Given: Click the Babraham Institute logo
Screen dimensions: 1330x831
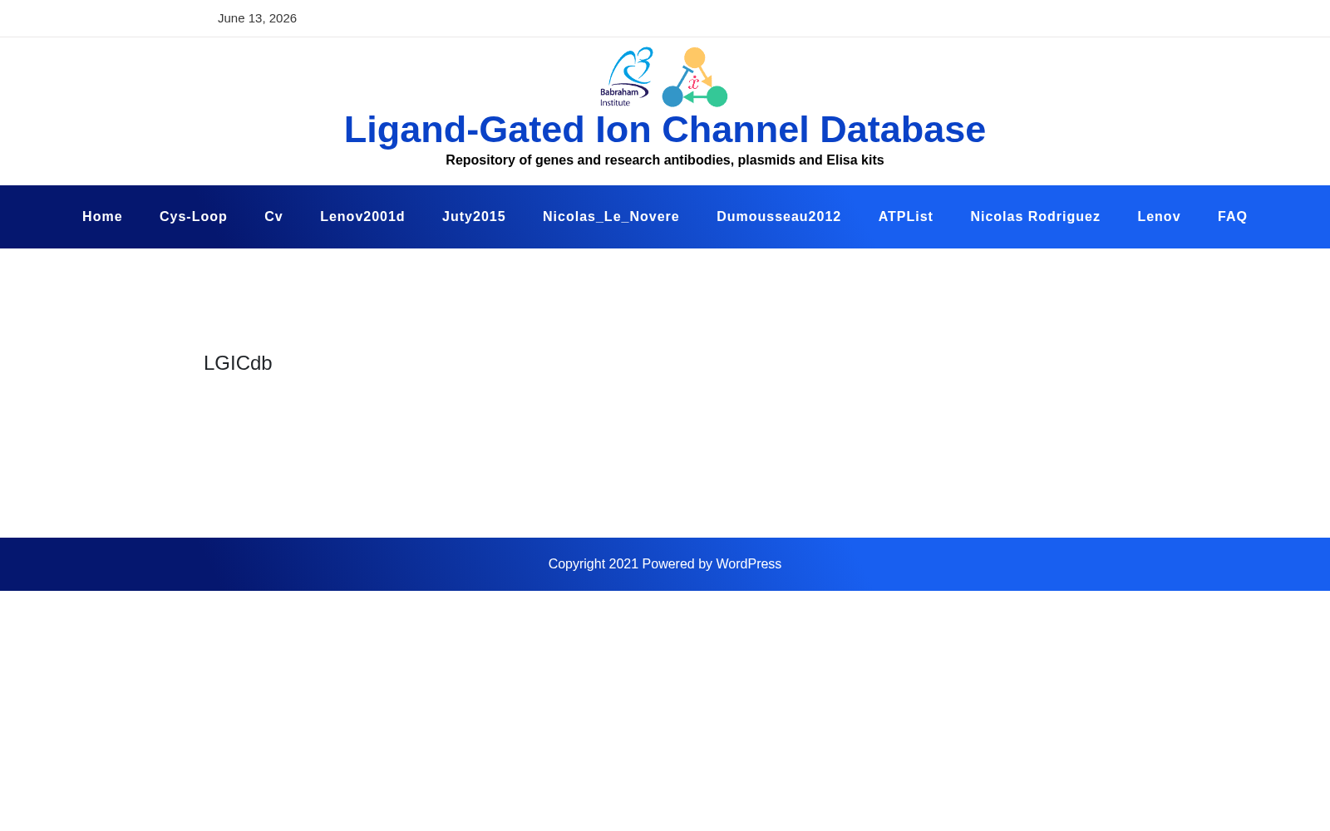Looking at the screenshot, I should click(627, 76).
